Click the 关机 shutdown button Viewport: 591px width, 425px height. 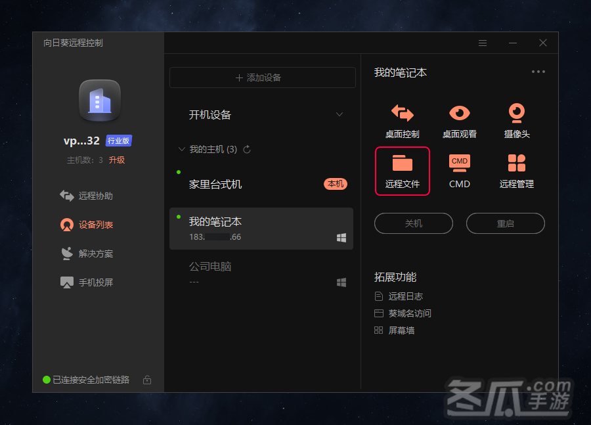click(414, 223)
